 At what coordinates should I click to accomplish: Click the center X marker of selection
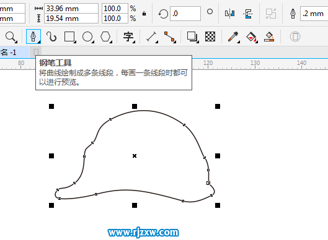(x=135, y=156)
